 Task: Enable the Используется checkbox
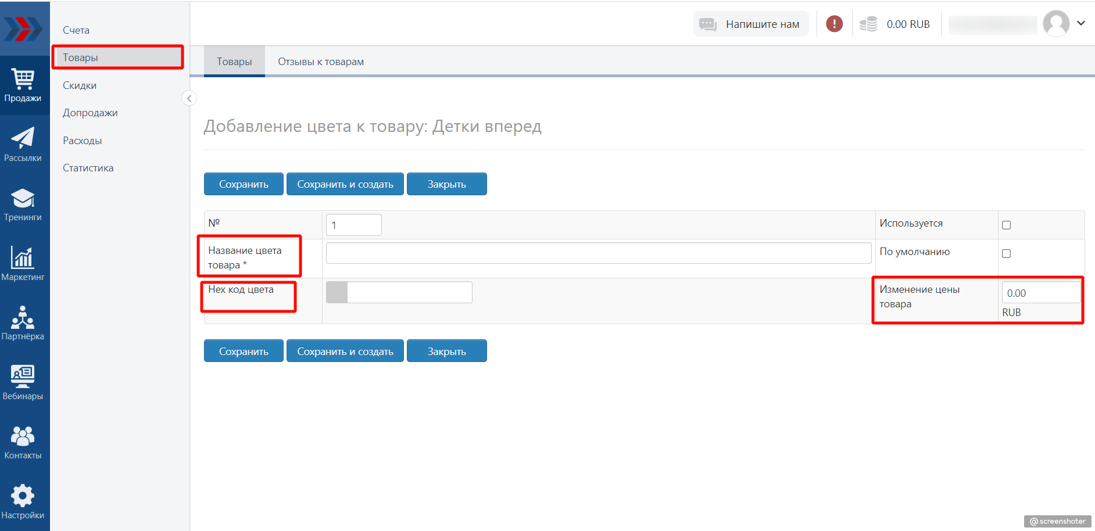click(x=1006, y=225)
